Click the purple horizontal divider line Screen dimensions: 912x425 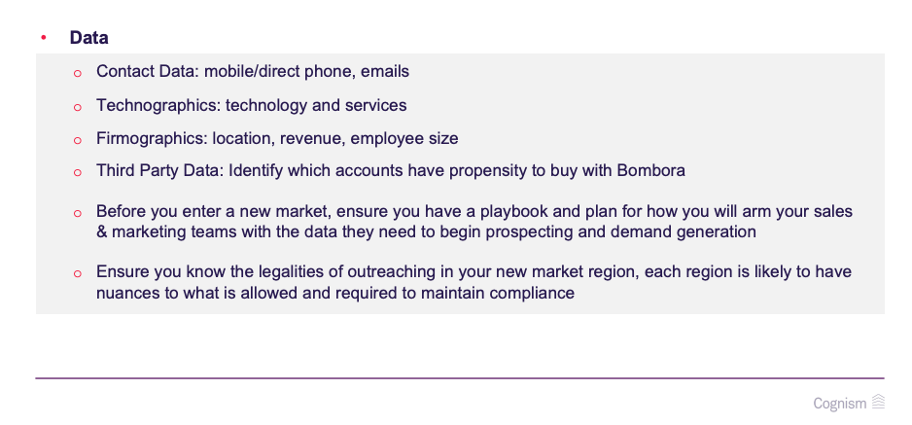460,378
